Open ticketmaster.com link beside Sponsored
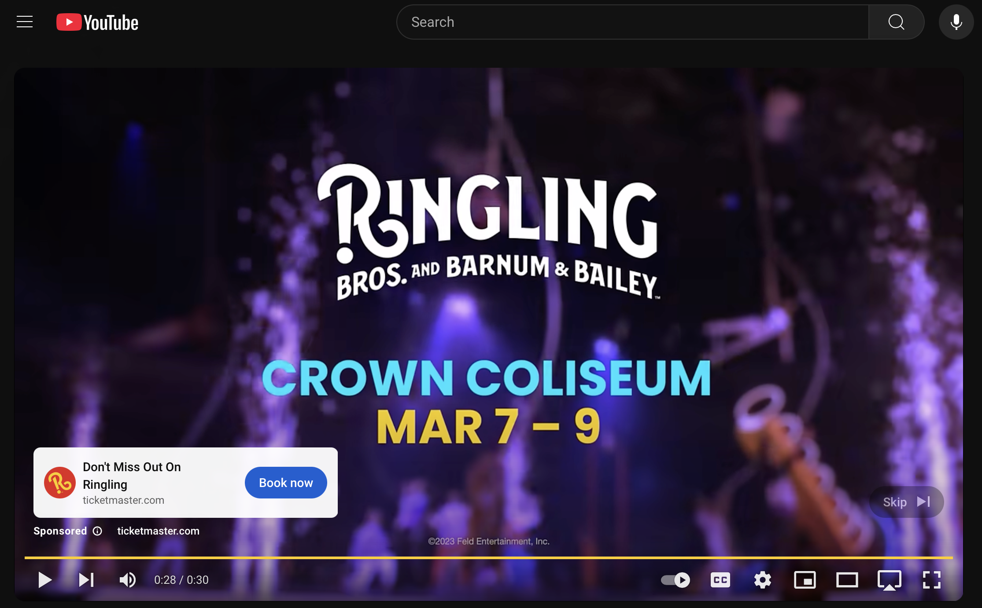The width and height of the screenshot is (982, 608). (159, 531)
